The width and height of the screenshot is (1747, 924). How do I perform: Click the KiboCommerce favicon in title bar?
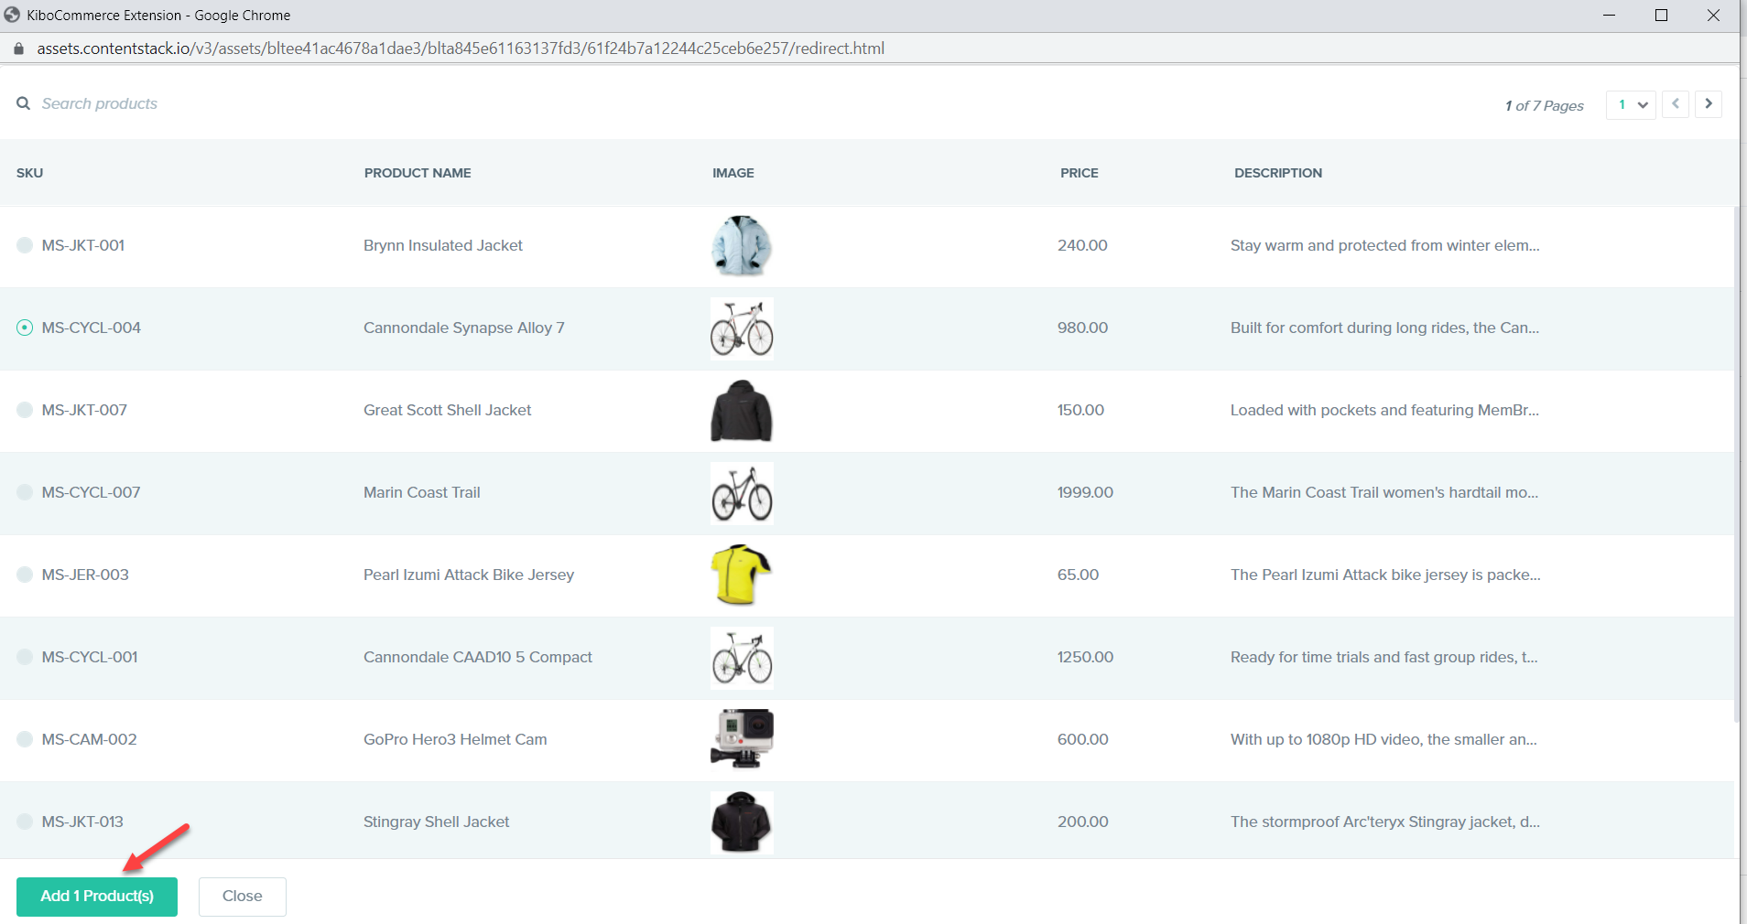[12, 15]
